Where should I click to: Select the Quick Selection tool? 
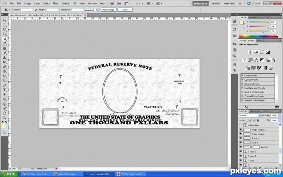pyautogui.click(x=4, y=34)
